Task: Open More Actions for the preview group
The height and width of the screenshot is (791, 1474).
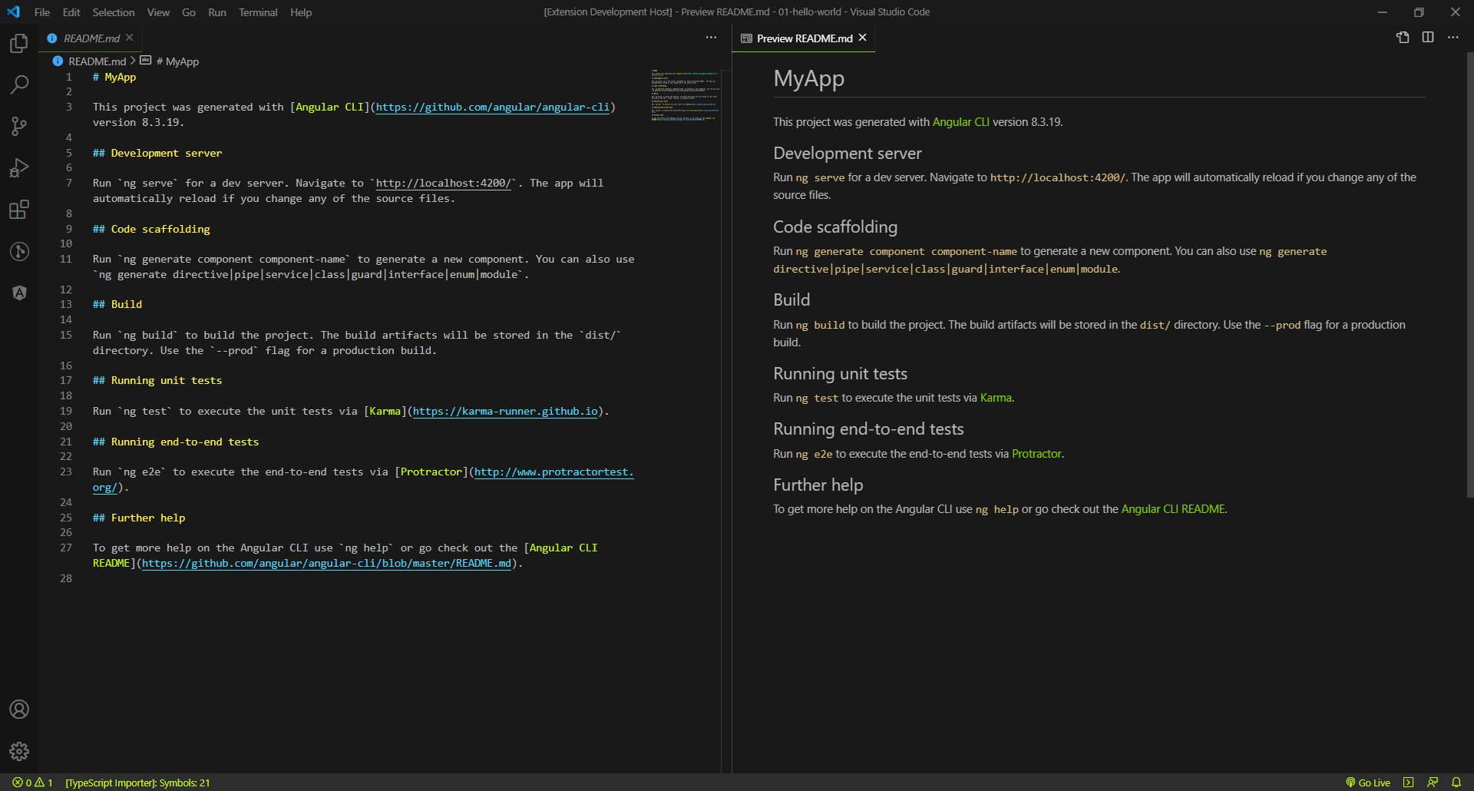Action: [1453, 38]
